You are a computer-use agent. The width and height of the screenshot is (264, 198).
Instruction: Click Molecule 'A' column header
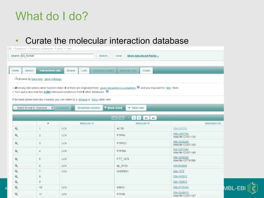(87, 123)
